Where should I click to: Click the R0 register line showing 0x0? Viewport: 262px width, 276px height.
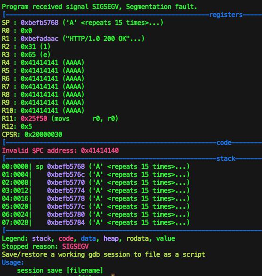[17, 31]
